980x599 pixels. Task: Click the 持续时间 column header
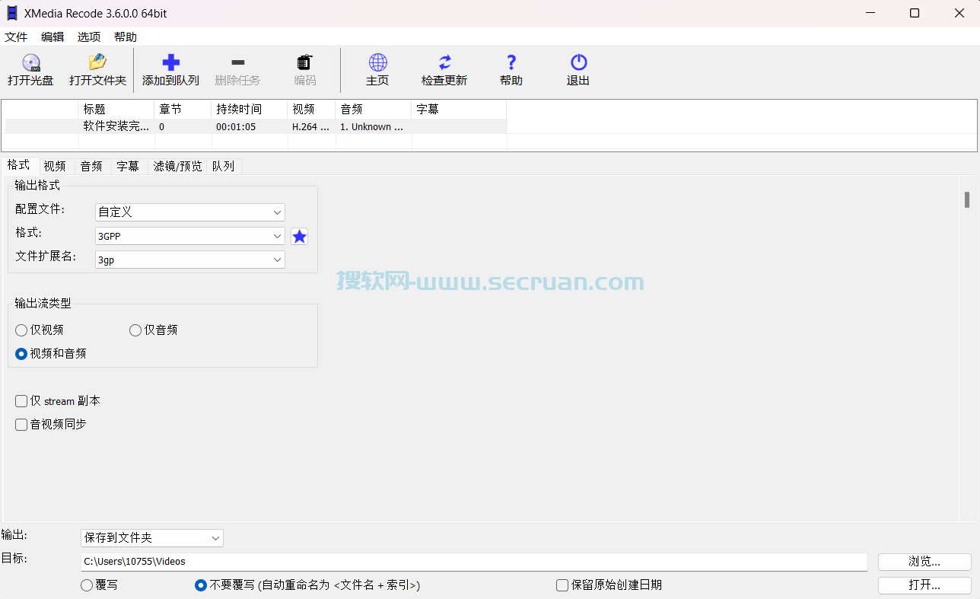pyautogui.click(x=250, y=109)
